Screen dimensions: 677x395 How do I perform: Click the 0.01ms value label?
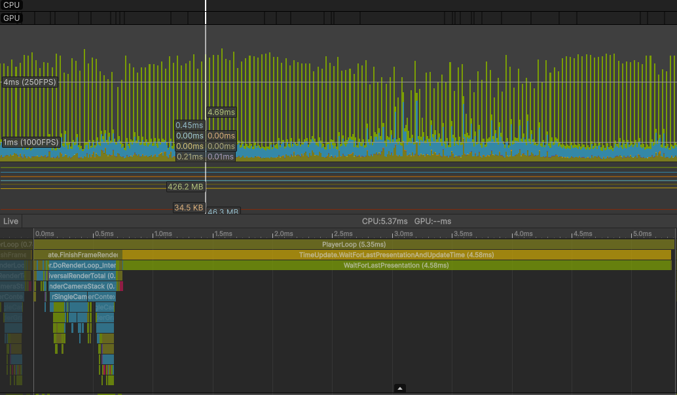click(221, 156)
